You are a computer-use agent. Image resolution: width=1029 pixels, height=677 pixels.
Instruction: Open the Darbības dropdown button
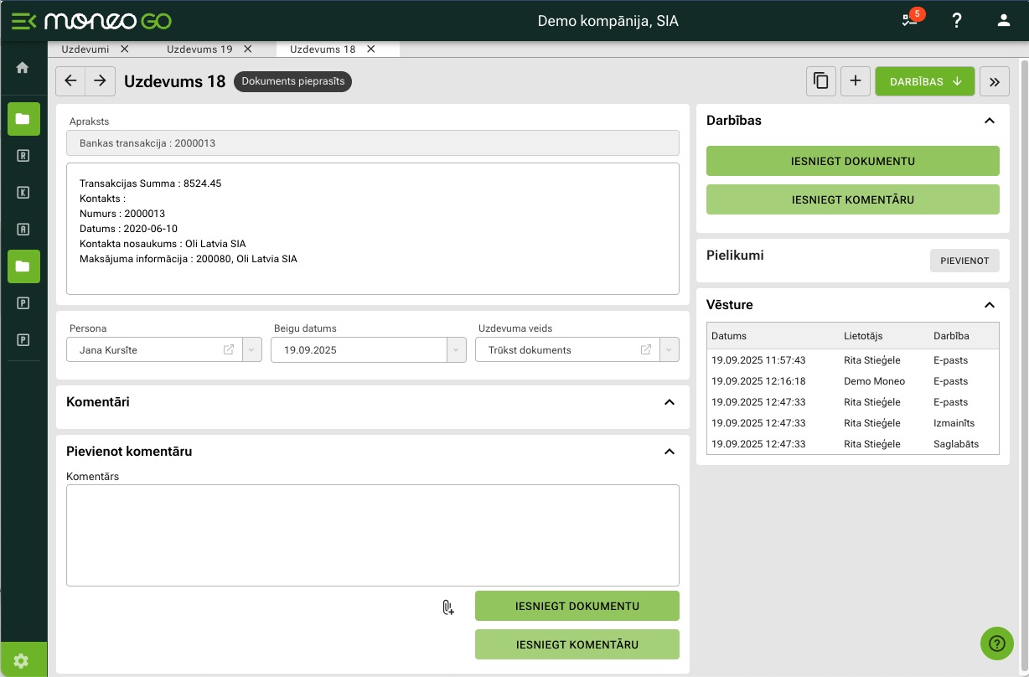coord(925,81)
